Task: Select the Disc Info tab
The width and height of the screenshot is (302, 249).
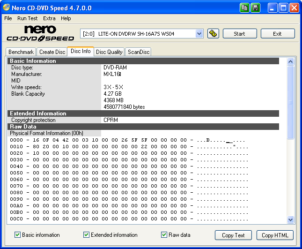Action: (x=81, y=51)
